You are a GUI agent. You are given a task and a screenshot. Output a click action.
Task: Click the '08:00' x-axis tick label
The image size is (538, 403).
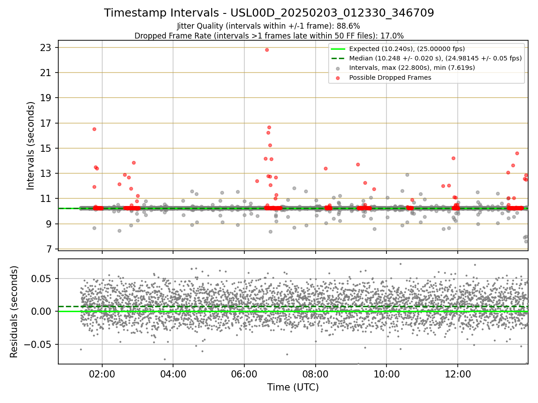[x=316, y=374]
